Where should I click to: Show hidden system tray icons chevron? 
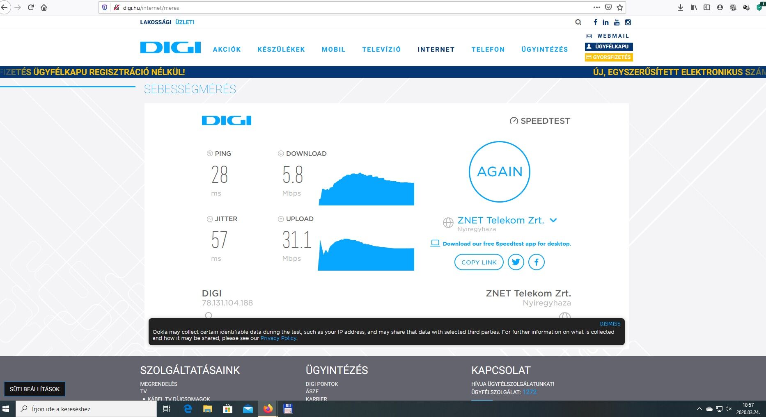click(x=699, y=409)
